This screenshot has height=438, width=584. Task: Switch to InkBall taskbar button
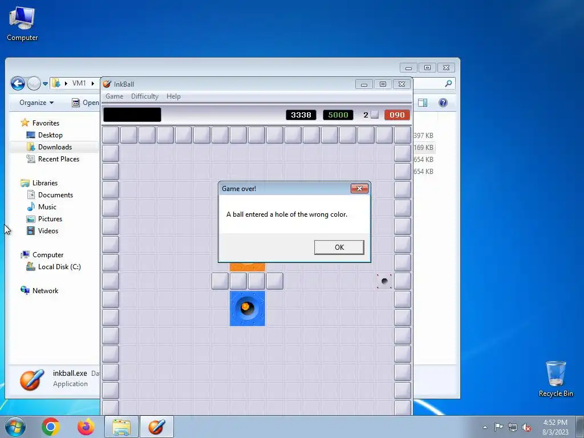tap(157, 427)
